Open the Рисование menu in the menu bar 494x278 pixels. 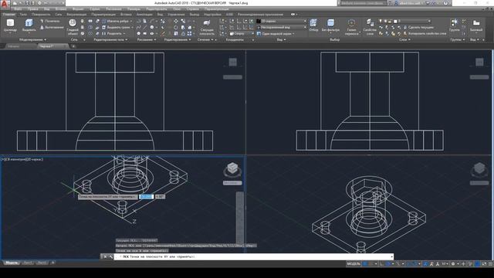pyautogui.click(x=113, y=9)
